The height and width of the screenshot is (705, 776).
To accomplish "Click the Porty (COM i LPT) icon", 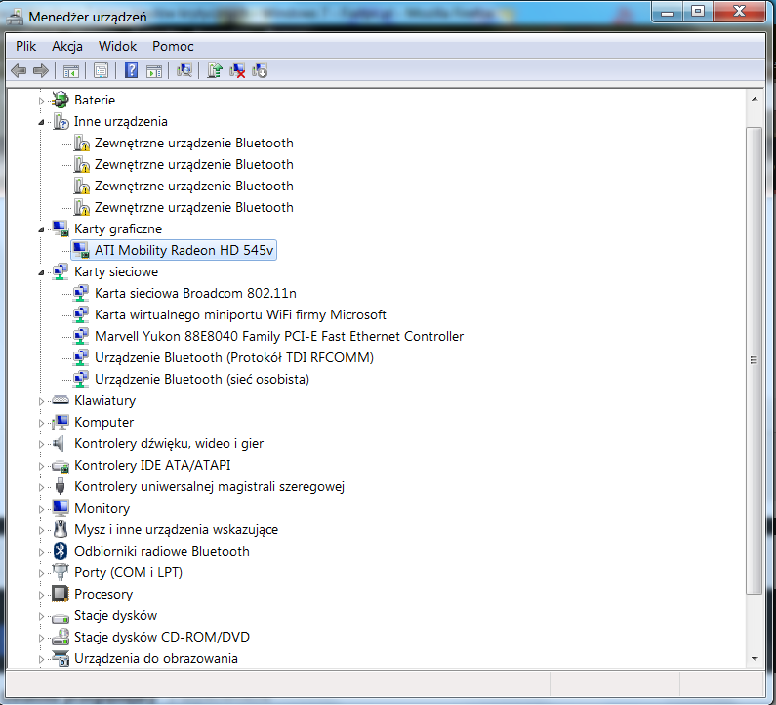I will [x=61, y=572].
